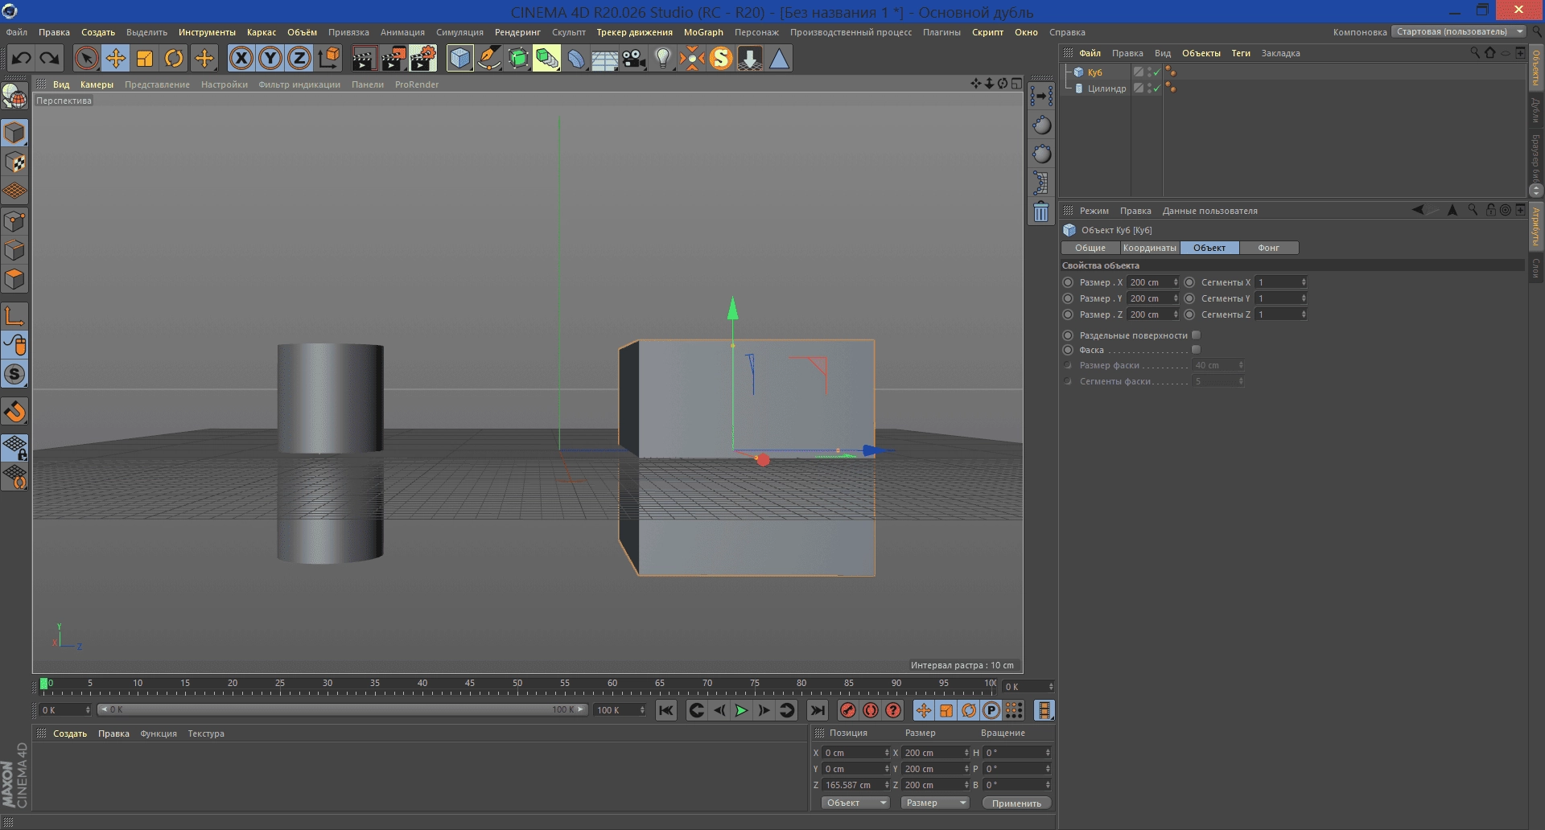
Task: Go to start of animation
Action: pyautogui.click(x=665, y=710)
